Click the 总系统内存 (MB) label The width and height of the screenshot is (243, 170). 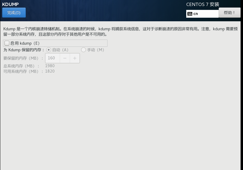click(21, 66)
